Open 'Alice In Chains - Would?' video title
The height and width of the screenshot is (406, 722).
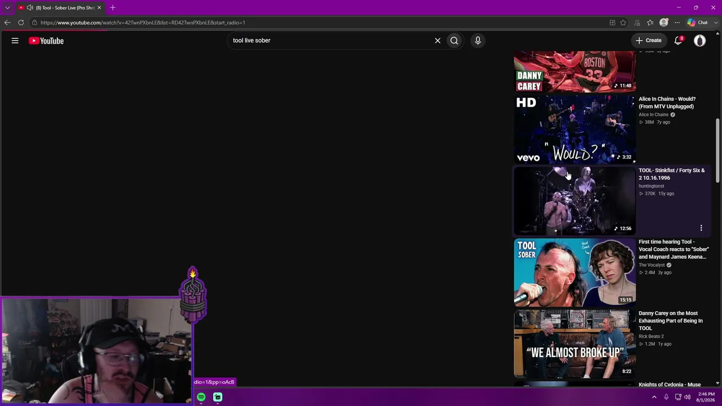tap(667, 103)
